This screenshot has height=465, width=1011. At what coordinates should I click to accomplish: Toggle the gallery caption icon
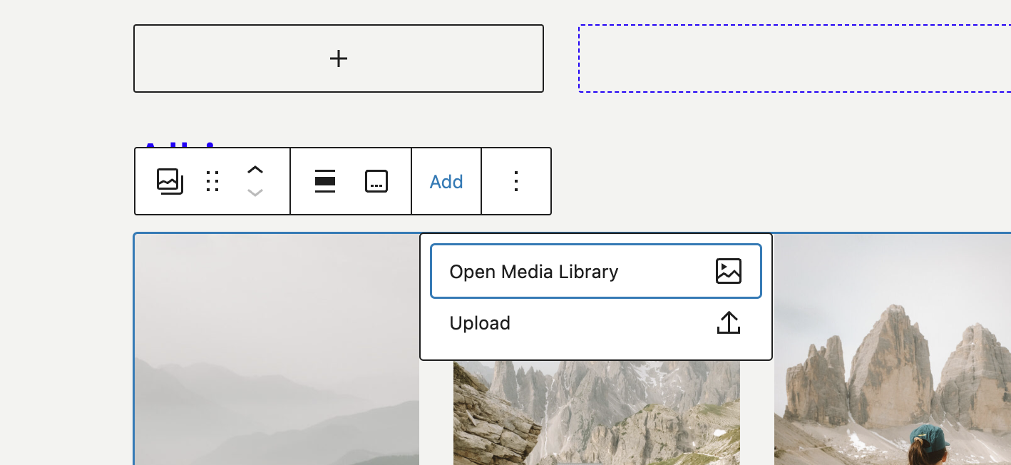coord(376,181)
